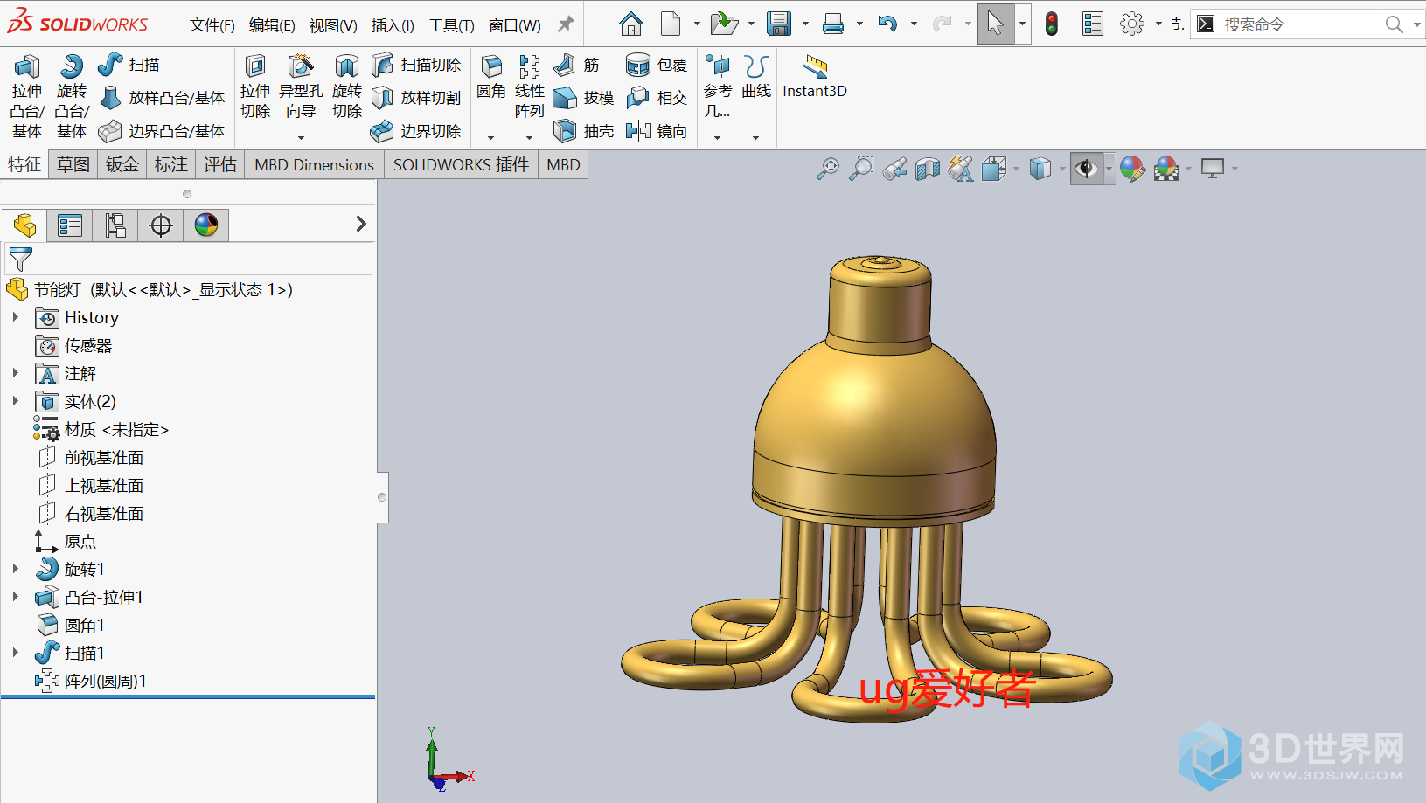1426x803 pixels.
Task: Open the 插入(I) menu
Action: click(x=393, y=25)
